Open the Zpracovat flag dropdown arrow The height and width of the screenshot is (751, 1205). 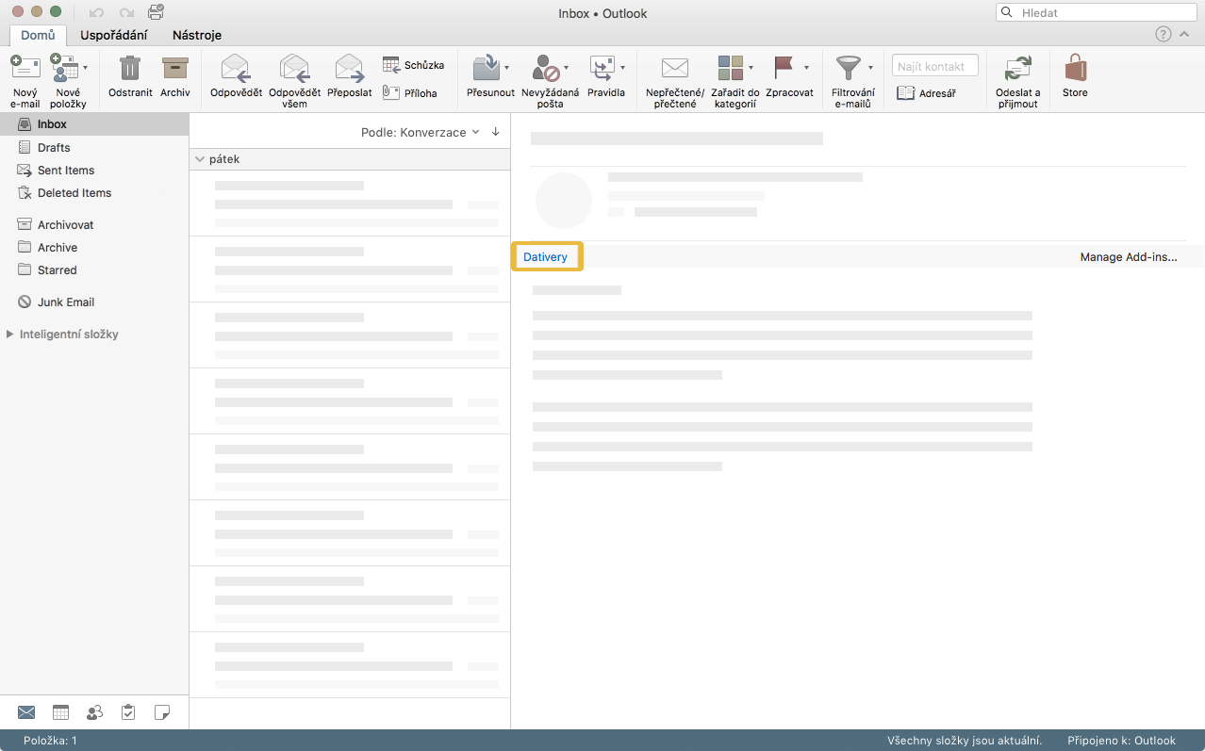[806, 68]
